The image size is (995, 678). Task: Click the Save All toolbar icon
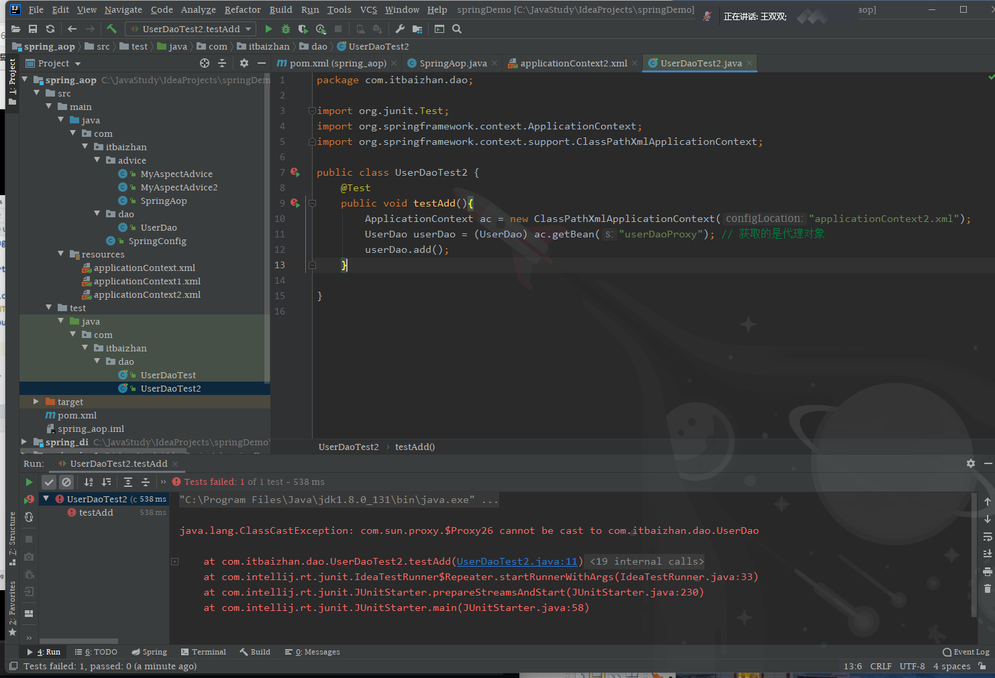tap(33, 29)
